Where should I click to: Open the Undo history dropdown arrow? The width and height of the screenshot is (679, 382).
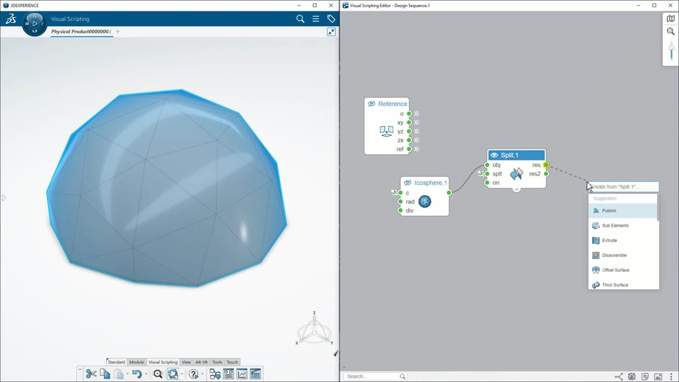point(146,374)
